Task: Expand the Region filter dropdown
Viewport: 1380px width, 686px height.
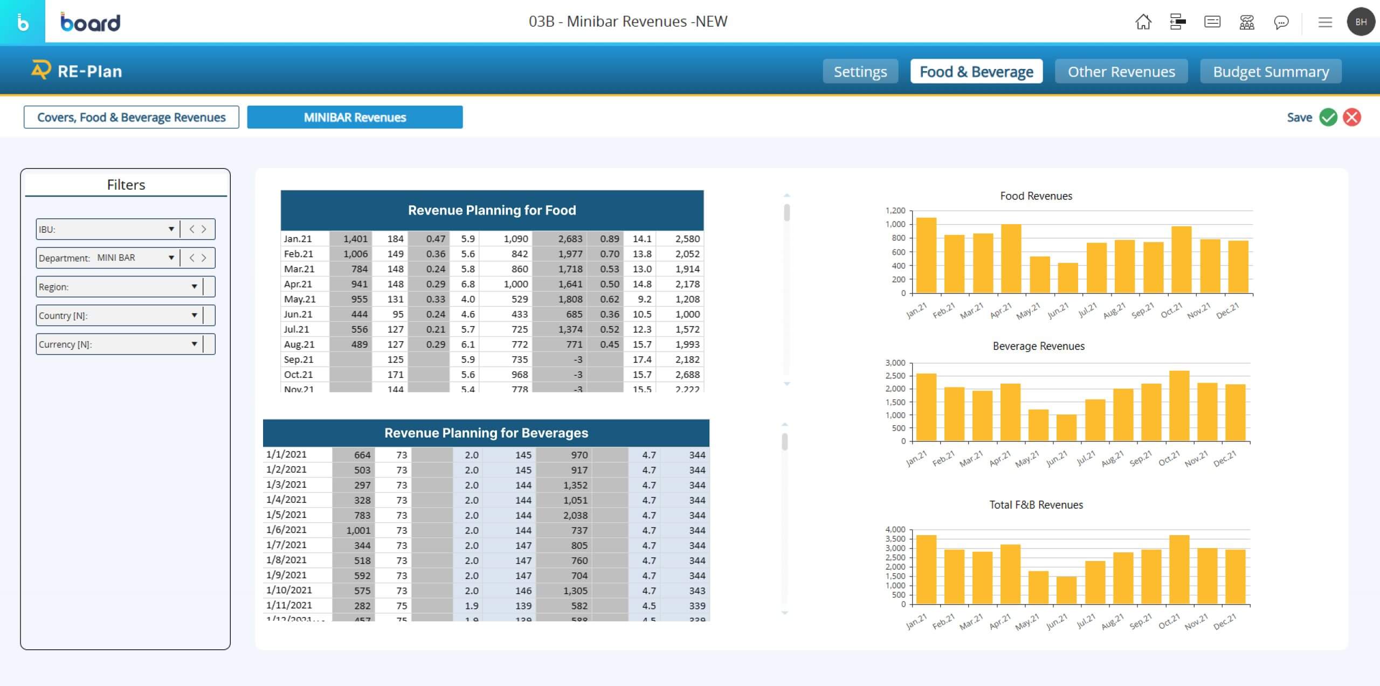Action: point(194,287)
